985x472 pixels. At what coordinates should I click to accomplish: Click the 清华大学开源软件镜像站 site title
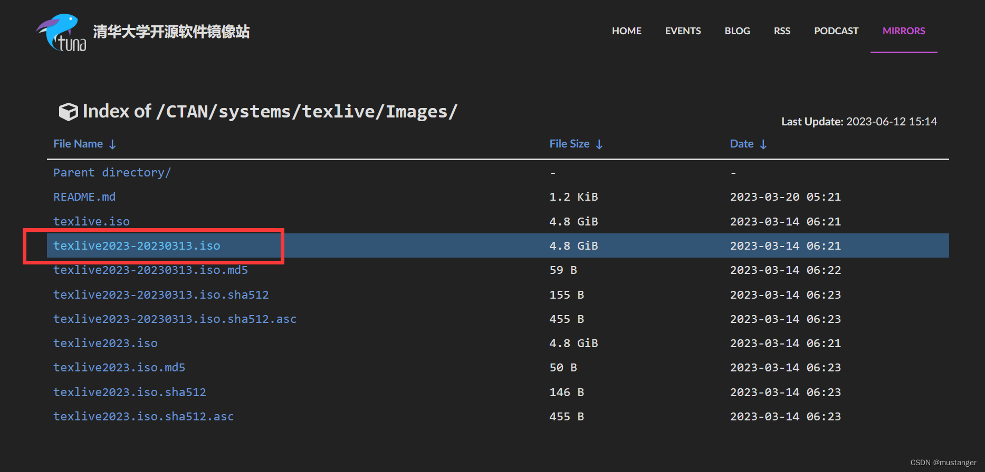tap(171, 32)
